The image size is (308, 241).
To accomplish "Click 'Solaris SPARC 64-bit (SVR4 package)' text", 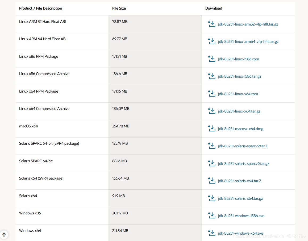I will [x=49, y=144].
